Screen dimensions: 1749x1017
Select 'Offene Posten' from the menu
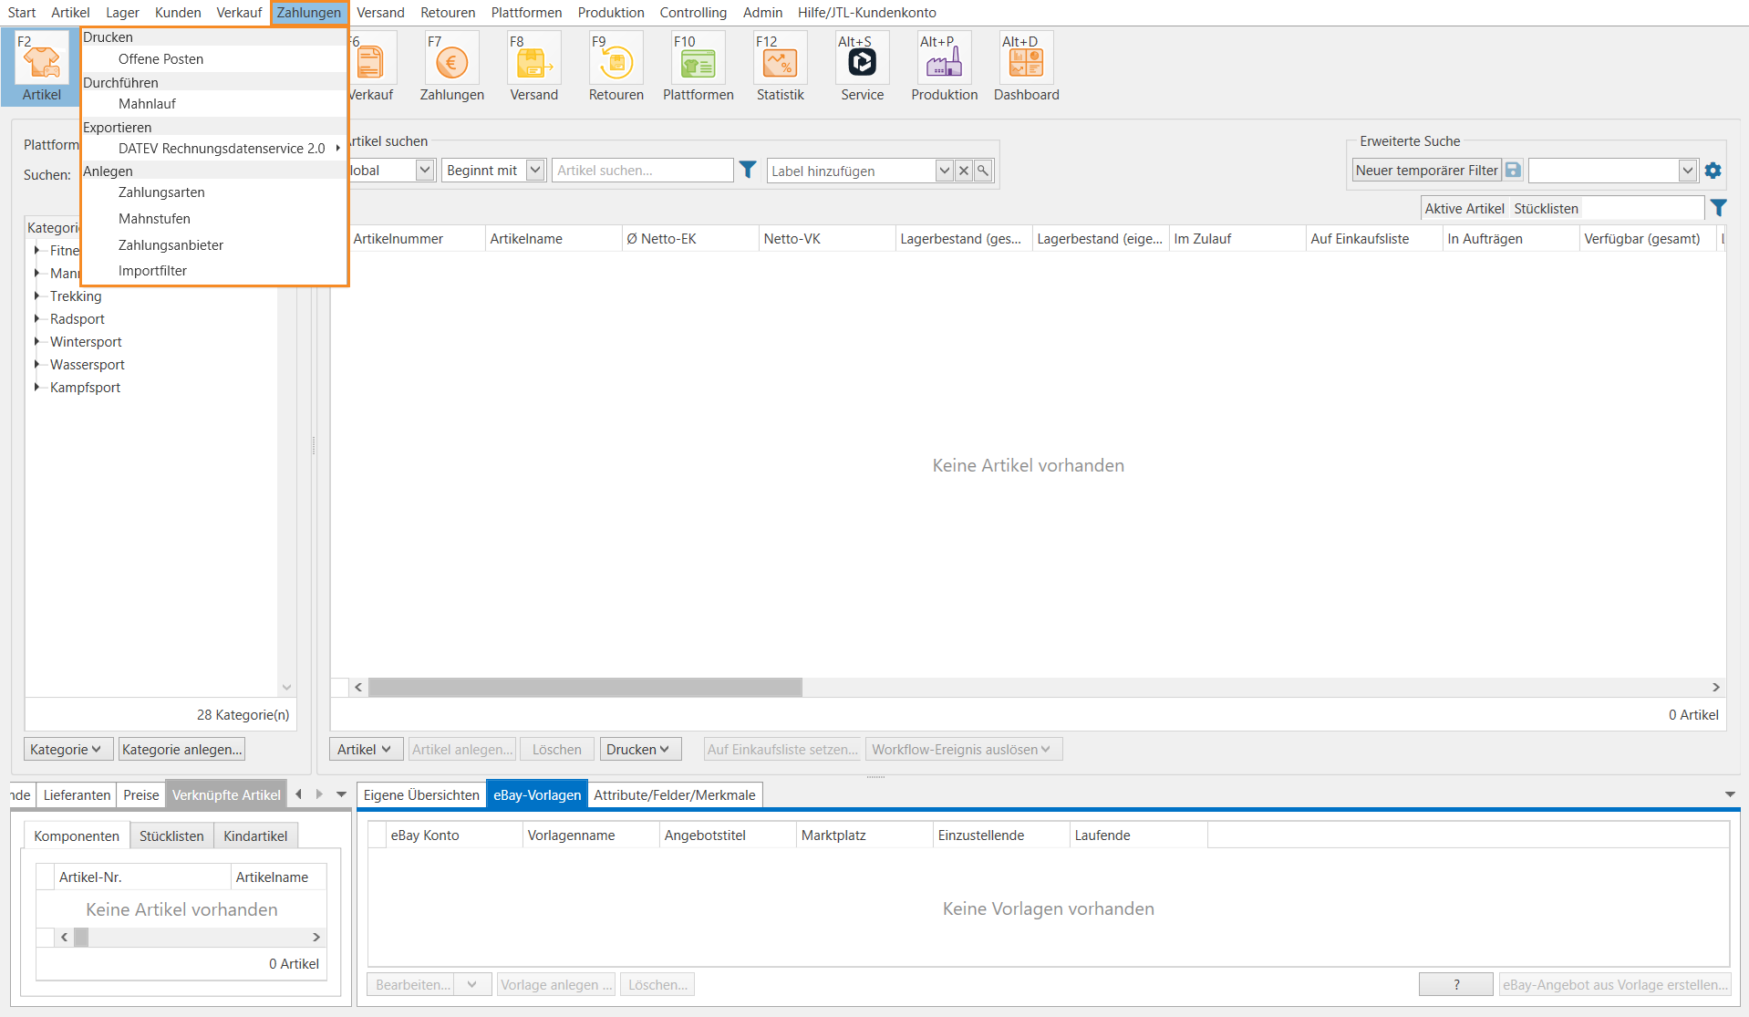coord(160,59)
